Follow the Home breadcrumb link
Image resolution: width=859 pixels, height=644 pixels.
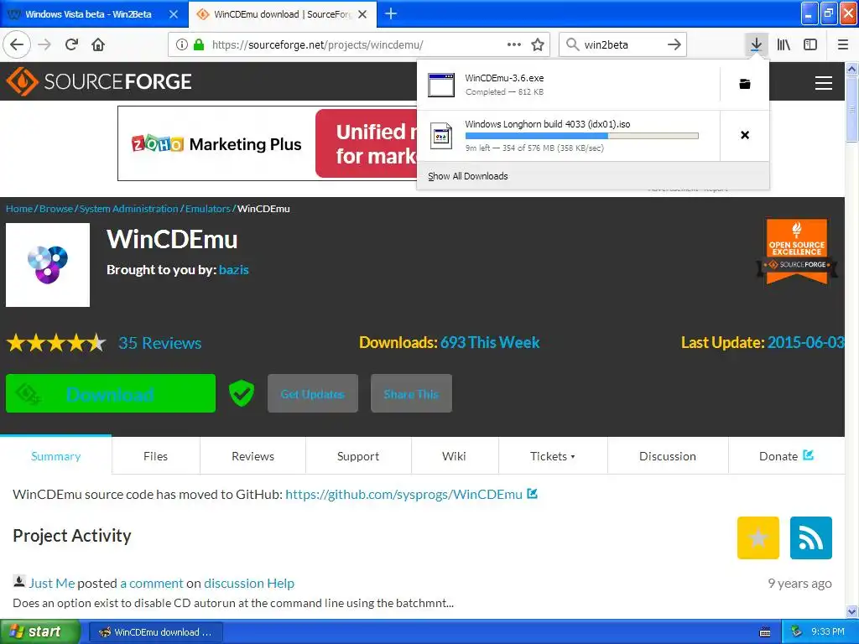pos(19,209)
